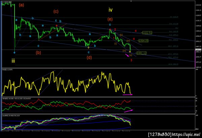Select the small orange (v) sub-wave label
Viewport: 202px width, 138px height.
point(131,55)
